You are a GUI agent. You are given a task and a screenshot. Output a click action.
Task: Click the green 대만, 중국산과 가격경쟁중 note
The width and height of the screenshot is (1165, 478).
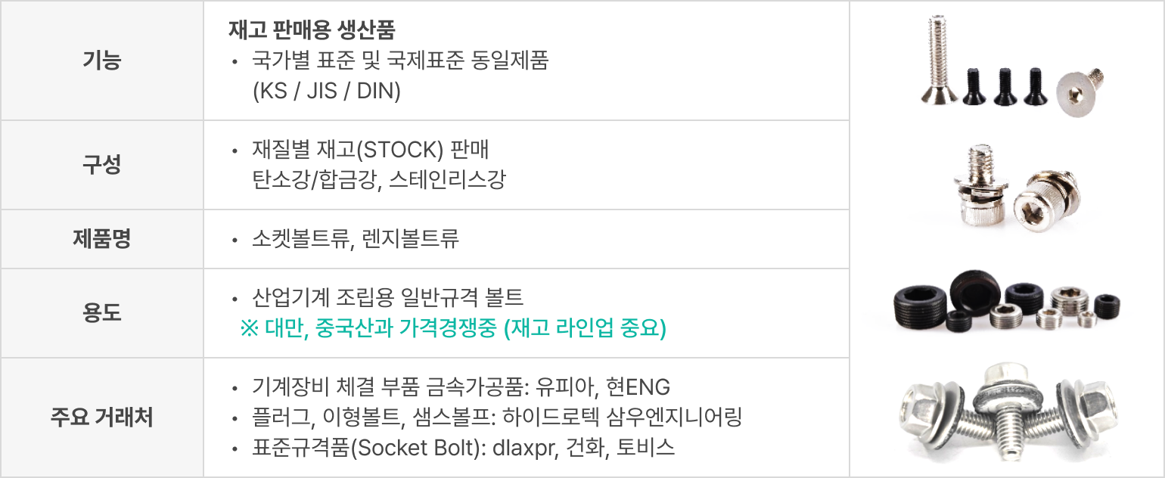coord(452,329)
